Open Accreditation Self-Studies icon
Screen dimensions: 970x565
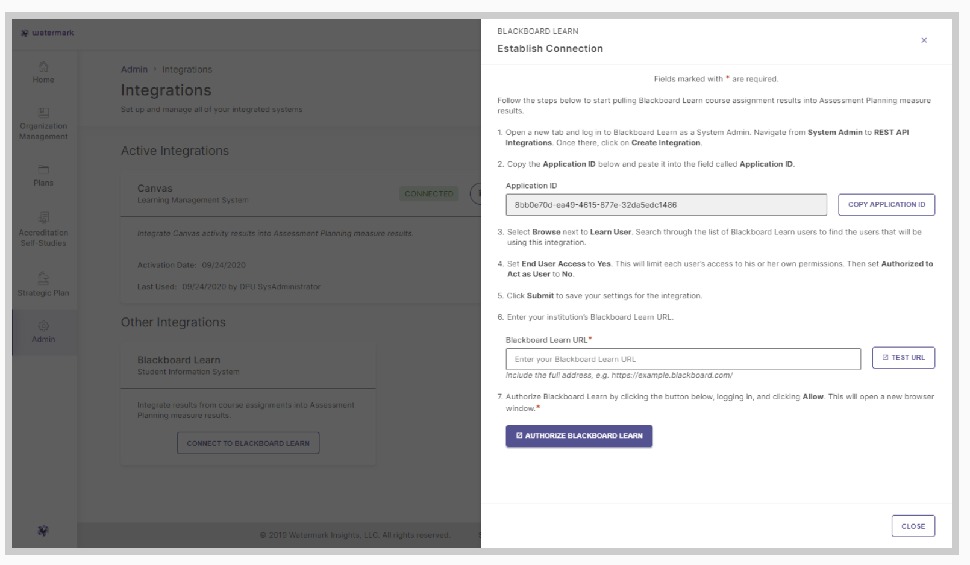(43, 217)
